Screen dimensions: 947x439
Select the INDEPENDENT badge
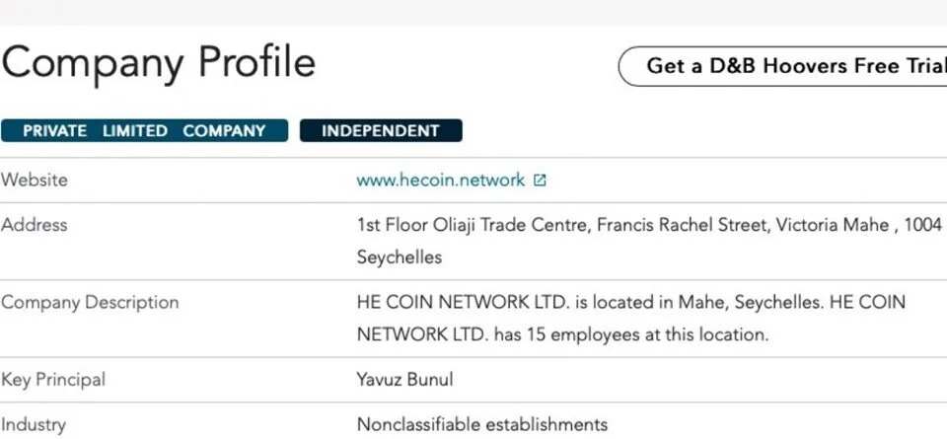coord(381,130)
